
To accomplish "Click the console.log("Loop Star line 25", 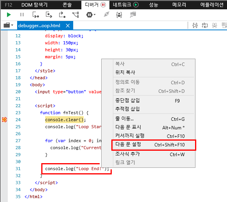I will click(x=73, y=127).
